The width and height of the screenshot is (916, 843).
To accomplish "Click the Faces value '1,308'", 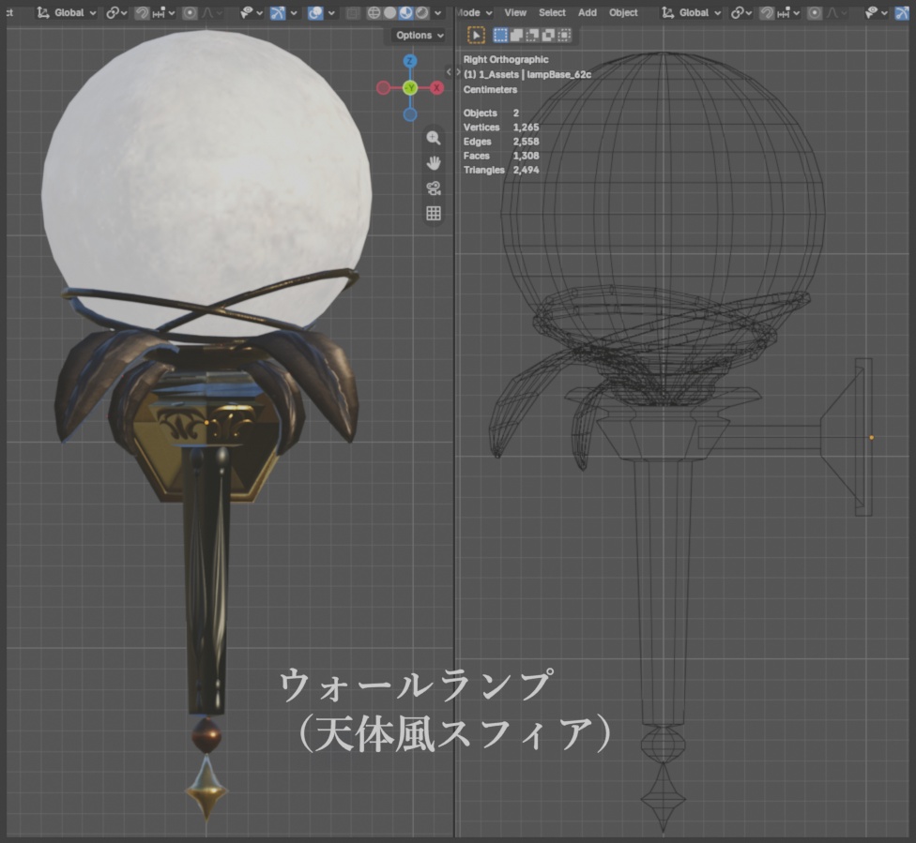I will click(526, 156).
